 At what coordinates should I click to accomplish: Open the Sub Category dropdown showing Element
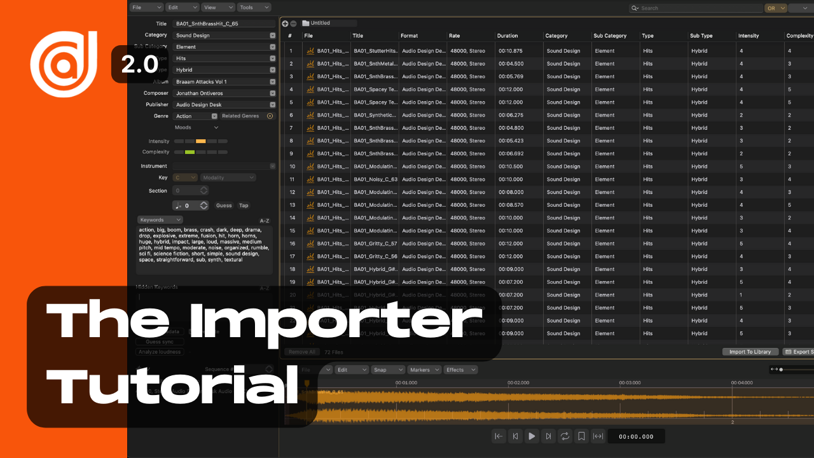pyautogui.click(x=225, y=47)
